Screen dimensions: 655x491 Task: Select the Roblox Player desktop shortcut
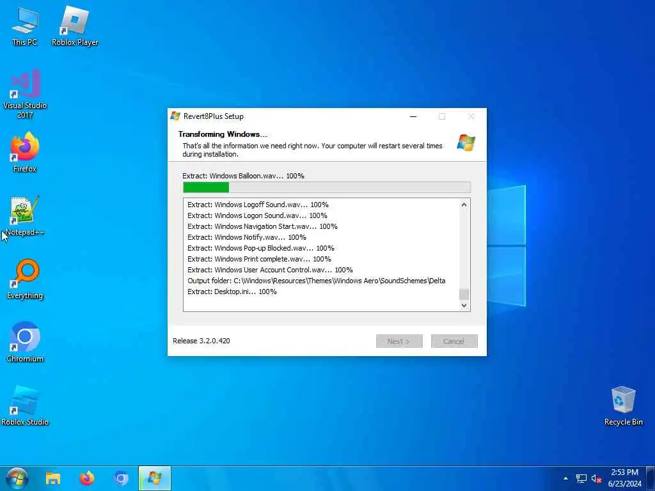click(x=75, y=27)
